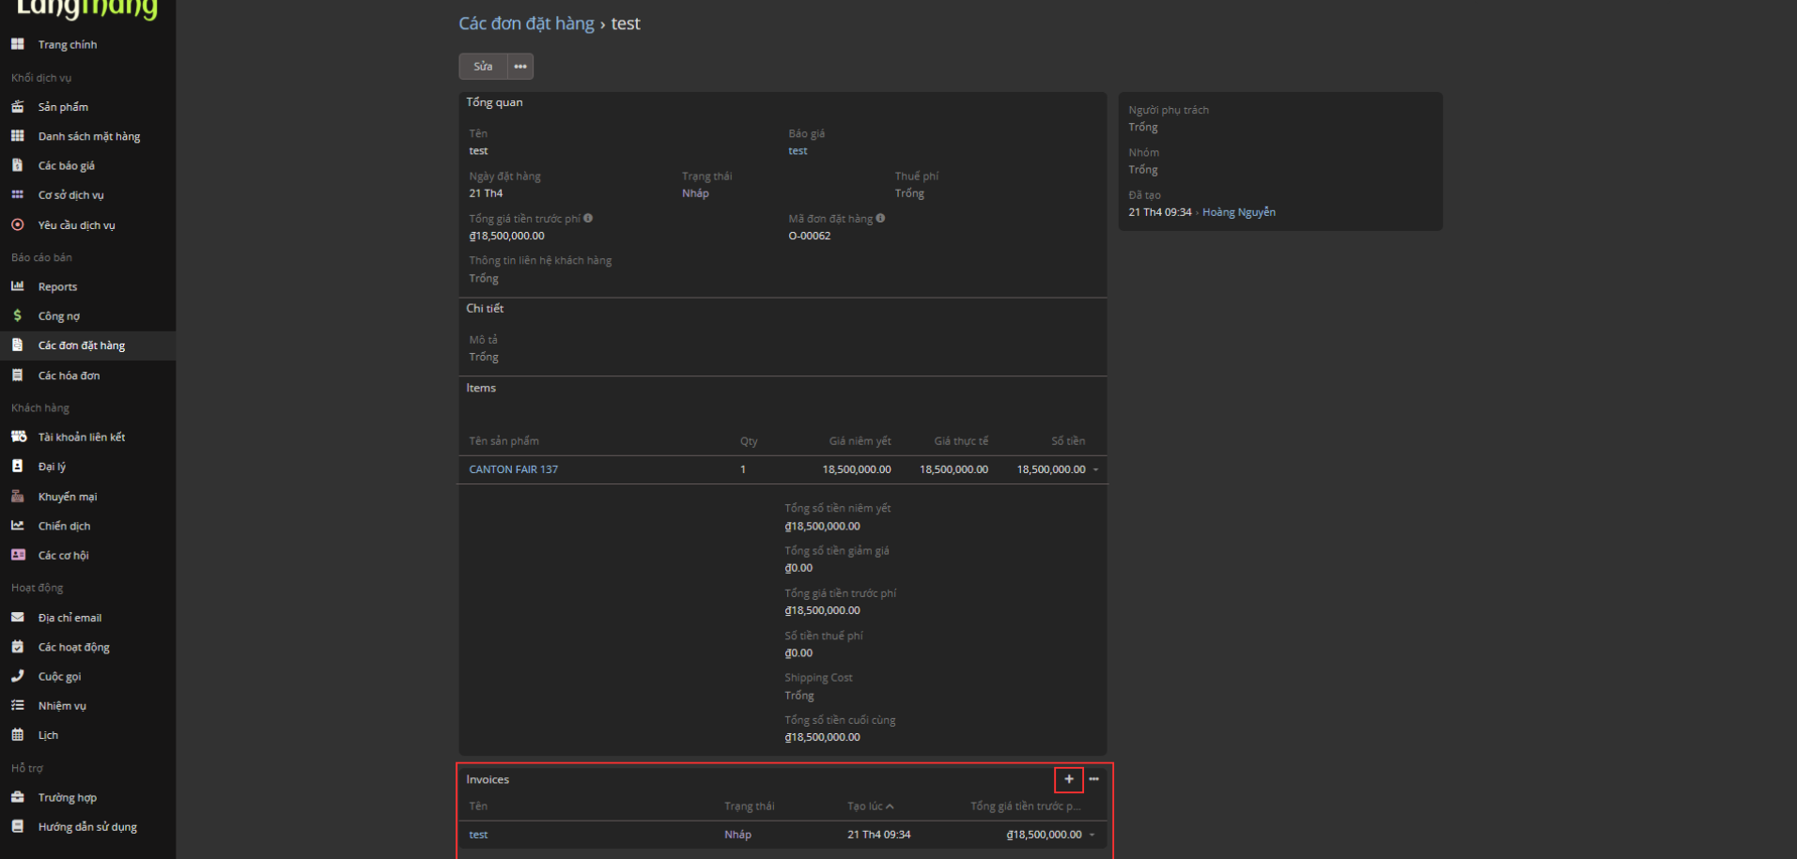Screen dimensions: 1797x859
Task: Open the test invoice row dropdown arrow
Action: [1092, 835]
